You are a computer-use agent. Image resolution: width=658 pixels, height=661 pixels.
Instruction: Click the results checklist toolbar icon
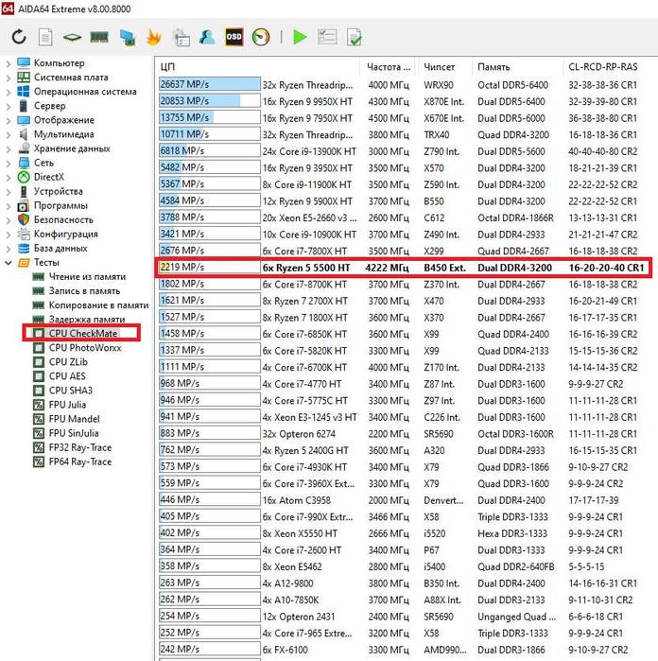click(327, 37)
